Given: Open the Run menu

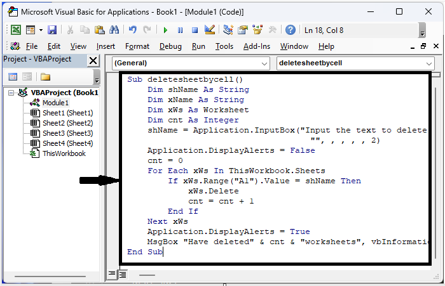Looking at the screenshot, I should [x=198, y=46].
